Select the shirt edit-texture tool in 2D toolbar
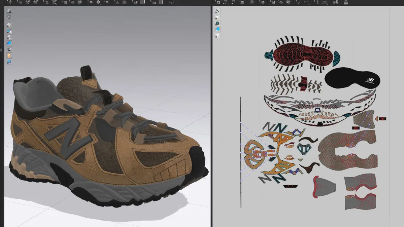The image size is (404, 227). click(x=263, y=2)
